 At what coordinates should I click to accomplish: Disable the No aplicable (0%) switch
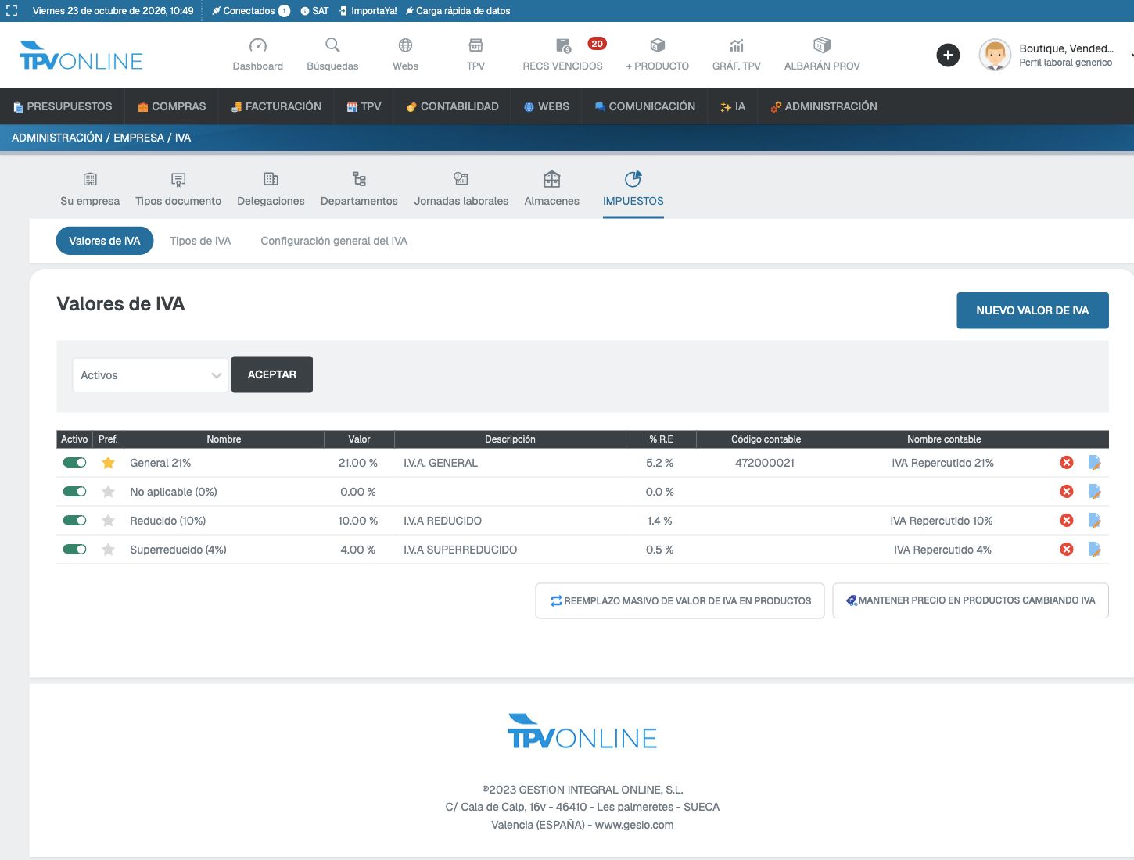click(75, 492)
